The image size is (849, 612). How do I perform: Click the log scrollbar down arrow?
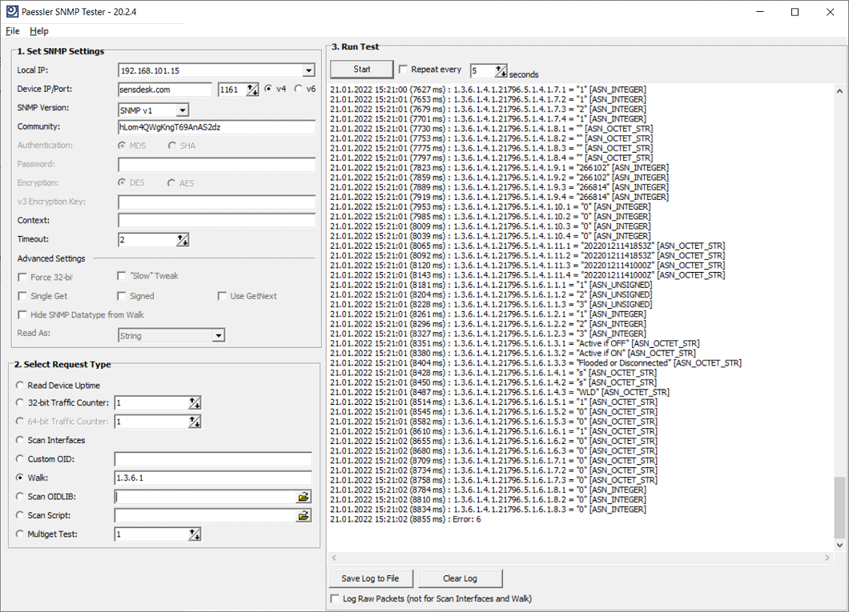[839, 545]
